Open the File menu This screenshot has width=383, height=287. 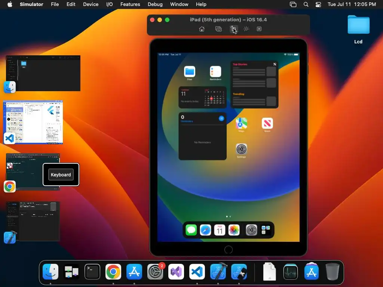pos(55,4)
